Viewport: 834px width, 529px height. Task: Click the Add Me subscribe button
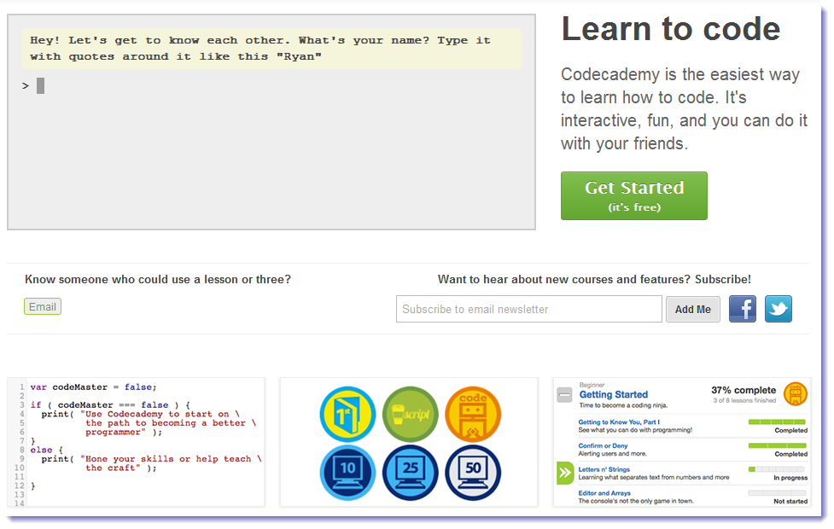pos(693,310)
